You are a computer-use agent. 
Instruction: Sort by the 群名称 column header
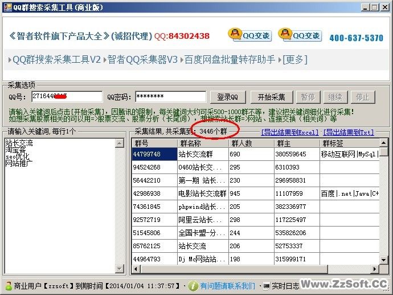coord(203,143)
